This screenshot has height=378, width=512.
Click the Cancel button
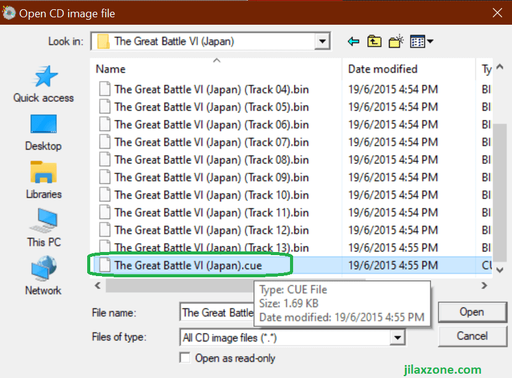472,336
